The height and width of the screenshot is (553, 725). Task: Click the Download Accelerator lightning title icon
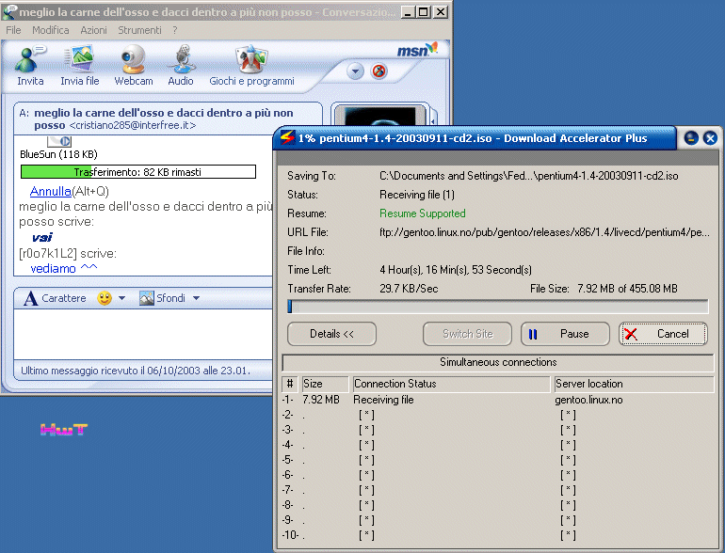287,137
